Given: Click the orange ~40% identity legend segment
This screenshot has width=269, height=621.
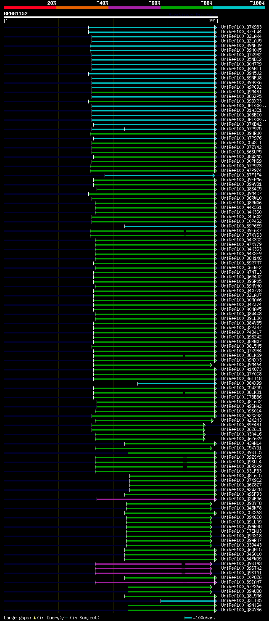Looking at the screenshot, I should pos(82,8).
